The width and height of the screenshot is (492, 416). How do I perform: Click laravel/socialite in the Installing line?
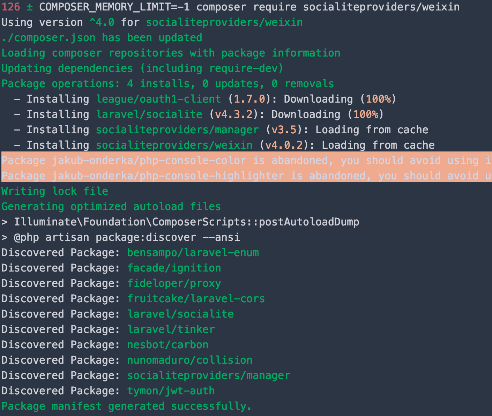149,114
